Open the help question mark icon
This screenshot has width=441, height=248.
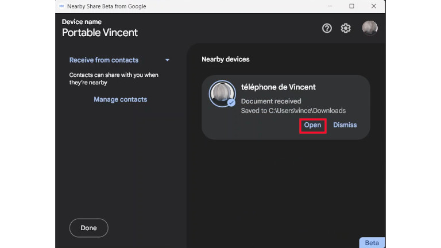click(x=327, y=28)
